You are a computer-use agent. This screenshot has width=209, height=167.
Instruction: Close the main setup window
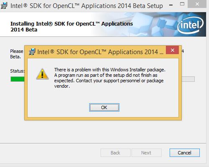click(197, 4)
